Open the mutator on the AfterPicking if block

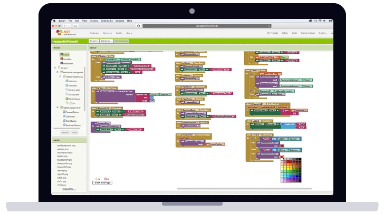252,138
